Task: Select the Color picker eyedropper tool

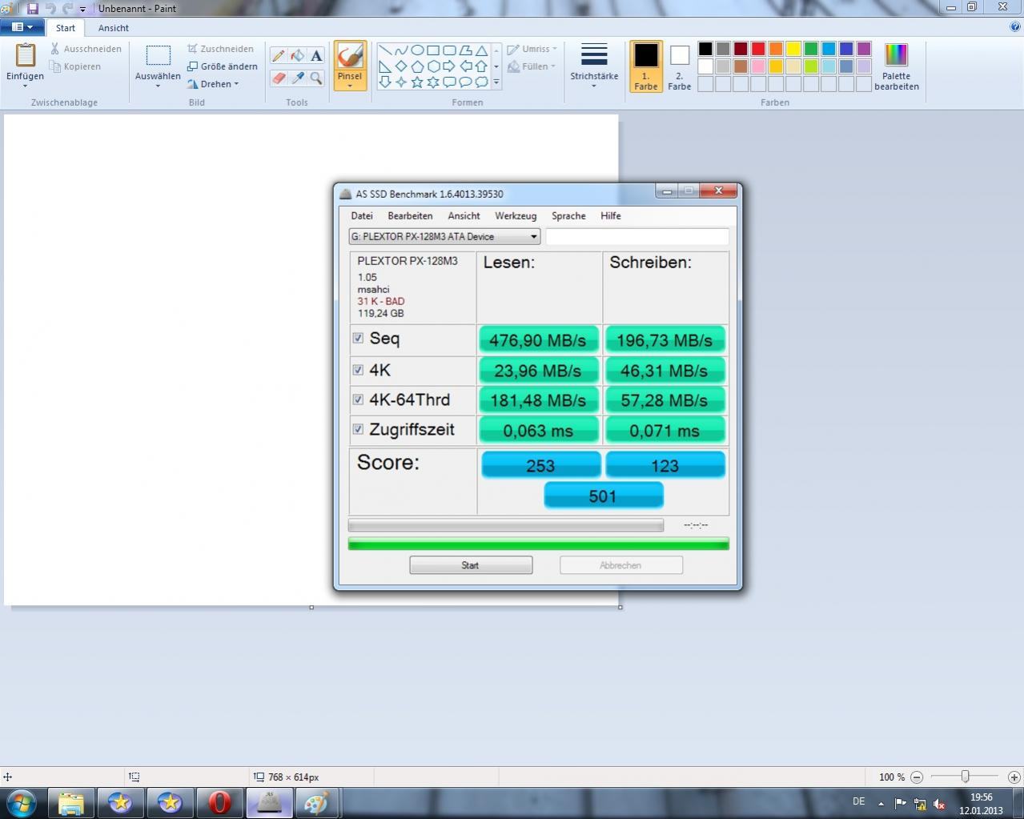Action: pos(297,78)
